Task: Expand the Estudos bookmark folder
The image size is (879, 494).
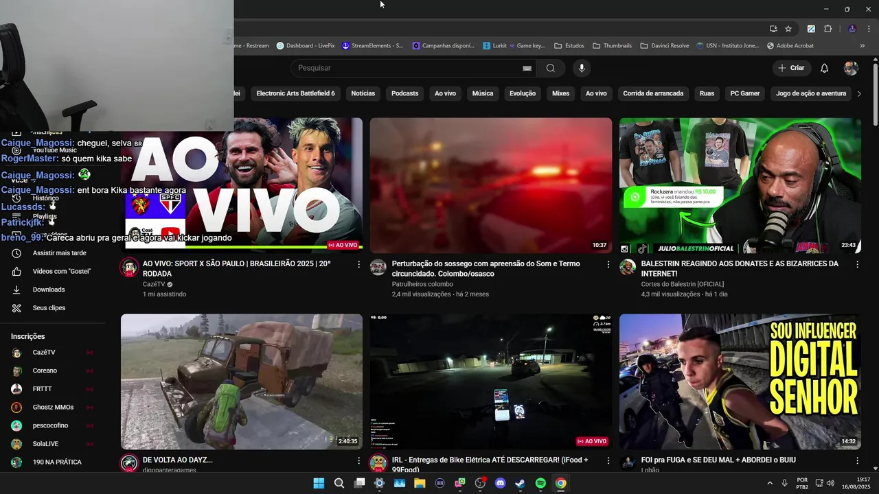Action: point(569,46)
